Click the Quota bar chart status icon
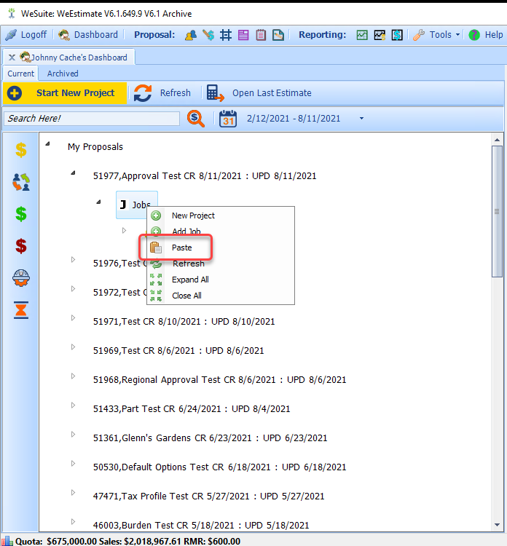The image size is (507, 546). [7, 541]
